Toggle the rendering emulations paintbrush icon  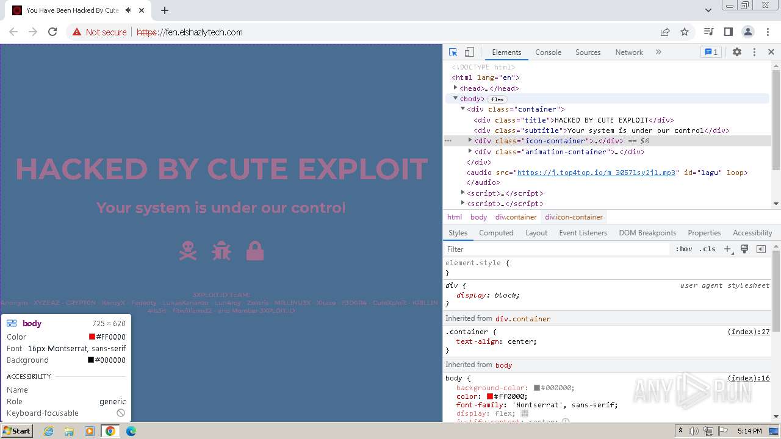tap(744, 249)
